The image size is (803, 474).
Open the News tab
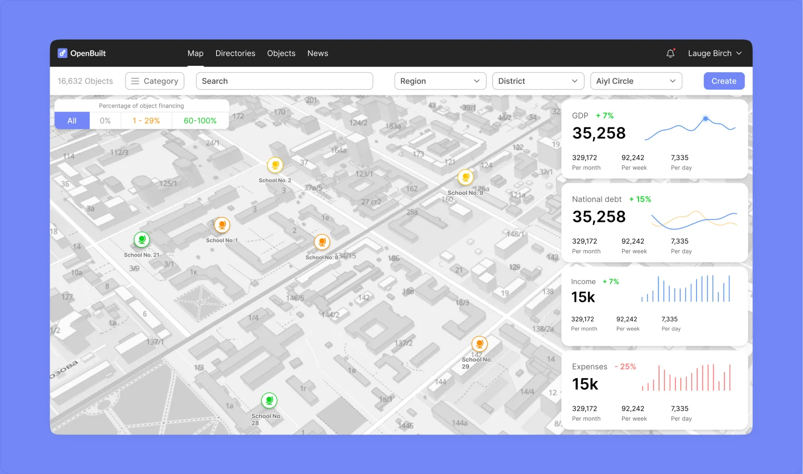(x=317, y=53)
